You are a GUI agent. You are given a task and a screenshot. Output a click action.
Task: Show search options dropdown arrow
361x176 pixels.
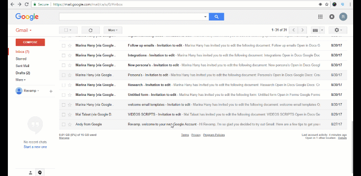(205, 17)
